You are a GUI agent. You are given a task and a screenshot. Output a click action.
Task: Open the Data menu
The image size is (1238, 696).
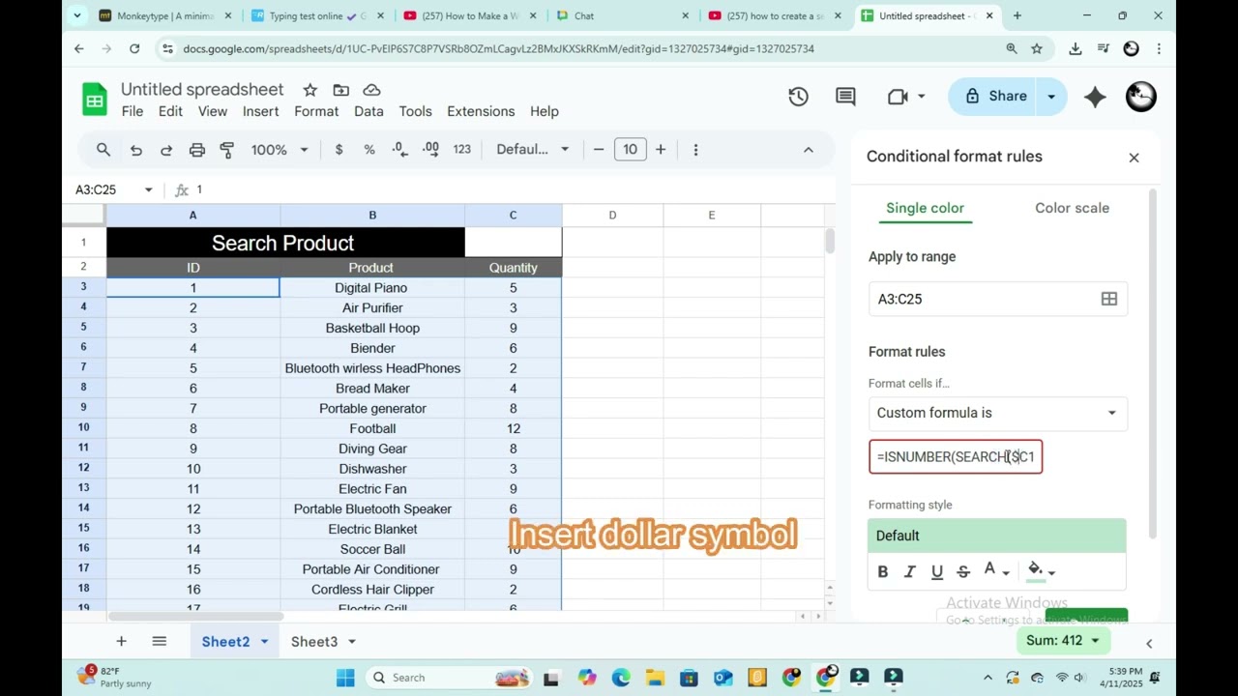(368, 111)
